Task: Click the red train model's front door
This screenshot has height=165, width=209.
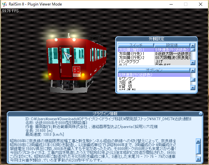Action: pyautogui.click(x=66, y=62)
